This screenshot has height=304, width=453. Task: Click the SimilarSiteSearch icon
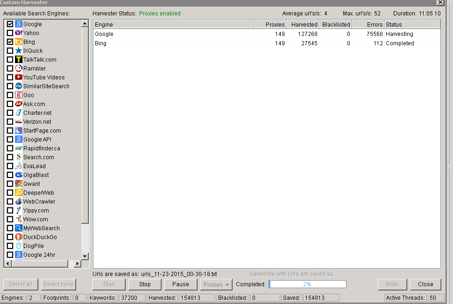[19, 86]
